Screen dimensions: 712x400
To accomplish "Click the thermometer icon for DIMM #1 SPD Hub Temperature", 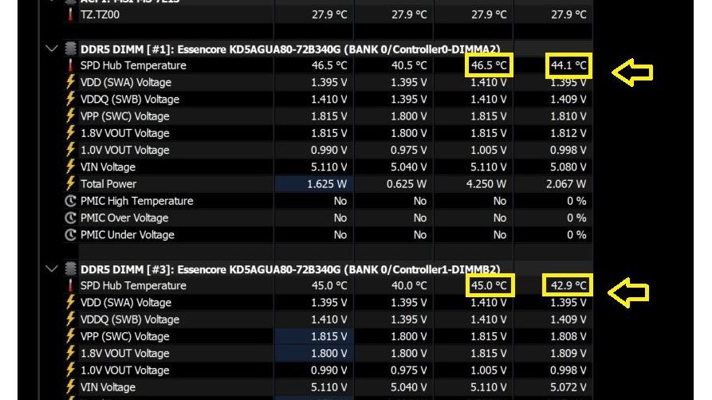I will (70, 65).
